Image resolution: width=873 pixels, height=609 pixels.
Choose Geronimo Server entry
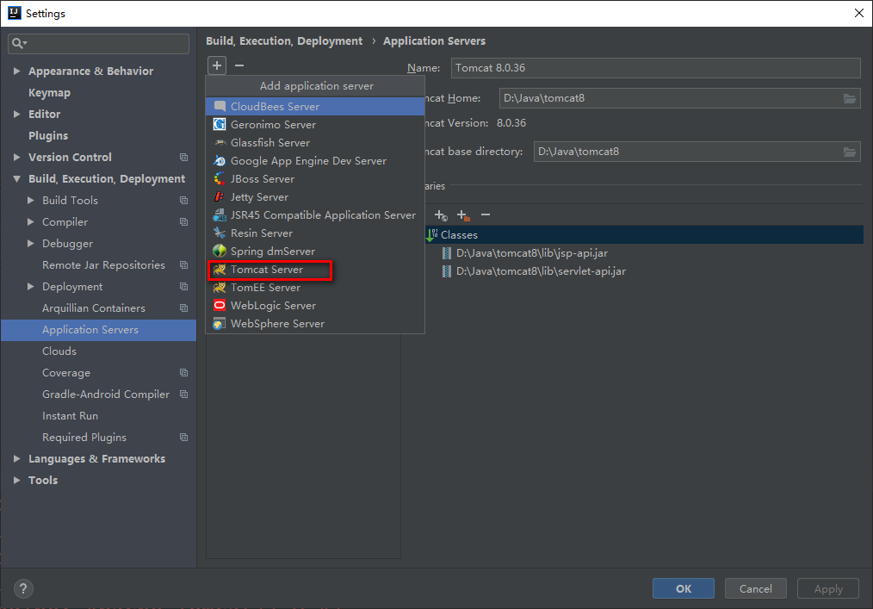pyautogui.click(x=315, y=125)
